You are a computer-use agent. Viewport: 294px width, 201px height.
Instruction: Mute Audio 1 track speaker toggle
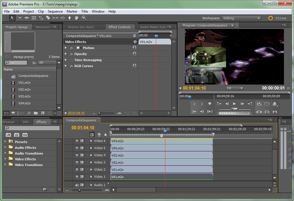[x=77, y=185]
